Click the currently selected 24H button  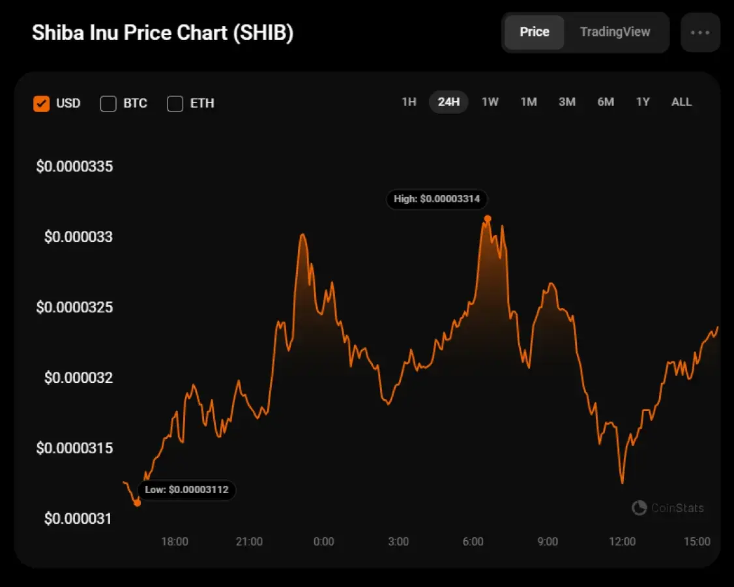[448, 102]
